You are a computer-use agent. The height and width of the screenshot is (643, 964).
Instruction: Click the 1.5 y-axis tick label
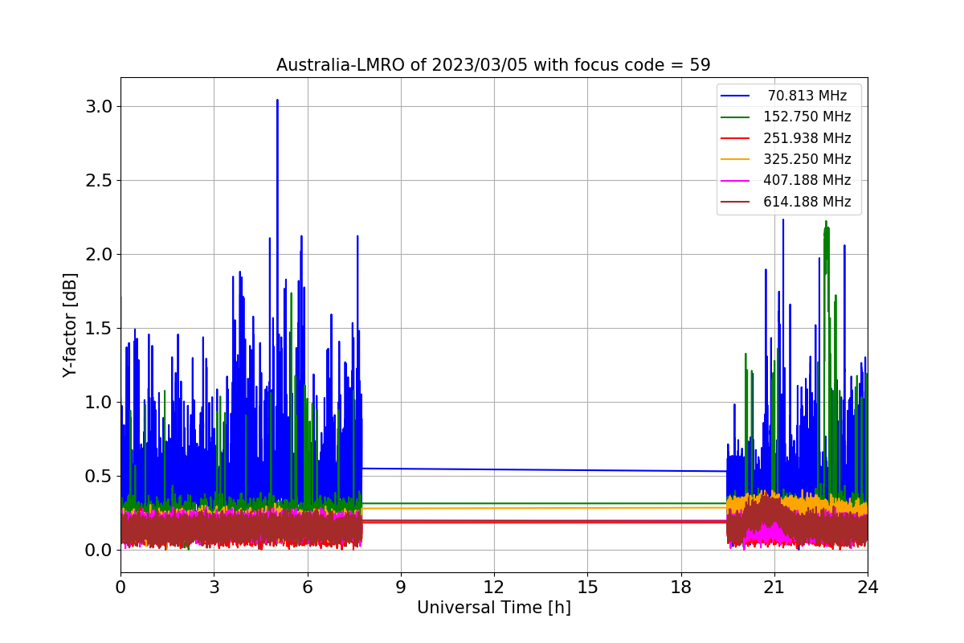[x=99, y=329]
